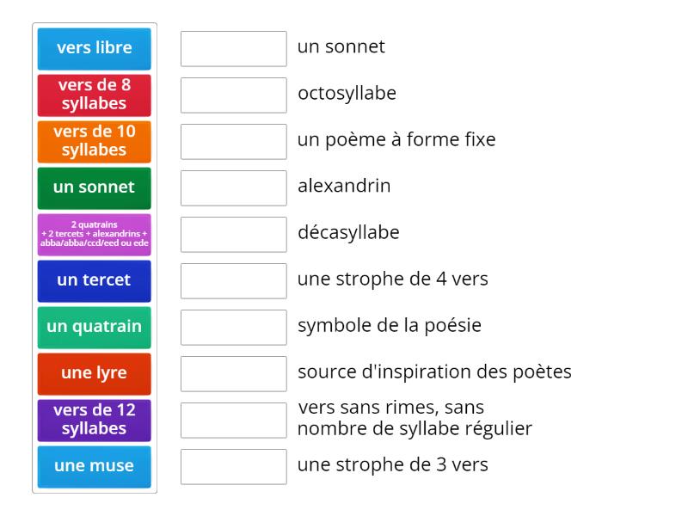
Task: Click the answer box beside 'un sonnet'
Action: click(x=233, y=49)
